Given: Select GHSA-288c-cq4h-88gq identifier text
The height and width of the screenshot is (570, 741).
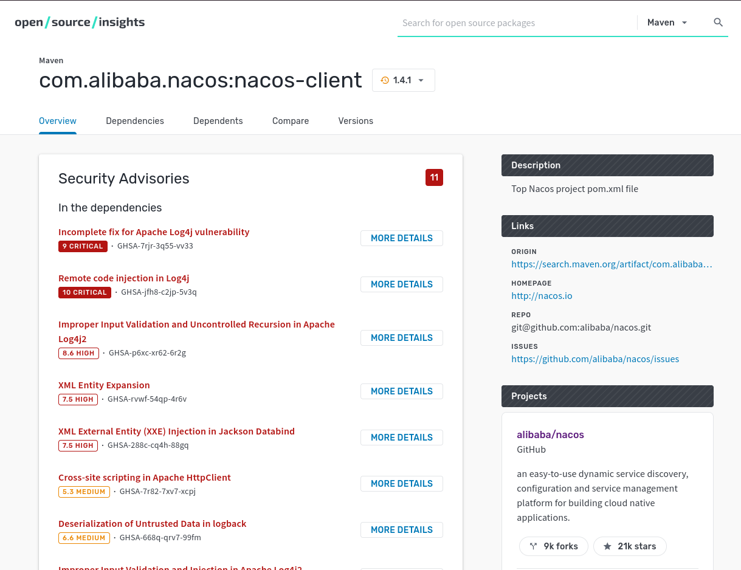Looking at the screenshot, I should pyautogui.click(x=148, y=445).
